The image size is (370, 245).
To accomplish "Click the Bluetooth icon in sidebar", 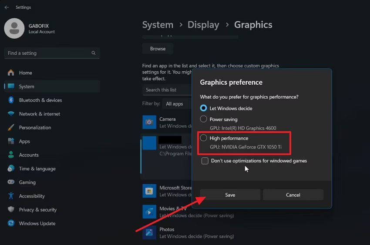I will tap(11, 100).
